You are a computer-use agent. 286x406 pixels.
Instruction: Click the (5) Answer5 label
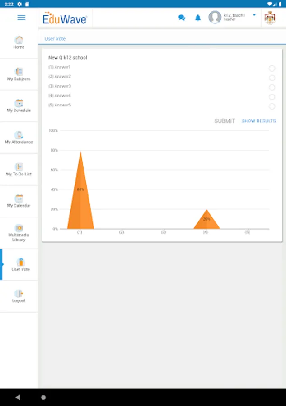[x=60, y=105]
